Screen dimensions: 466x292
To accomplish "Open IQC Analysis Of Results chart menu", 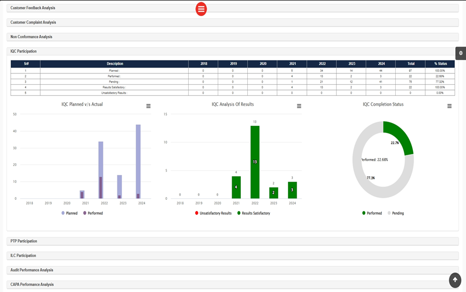I will [x=299, y=106].
